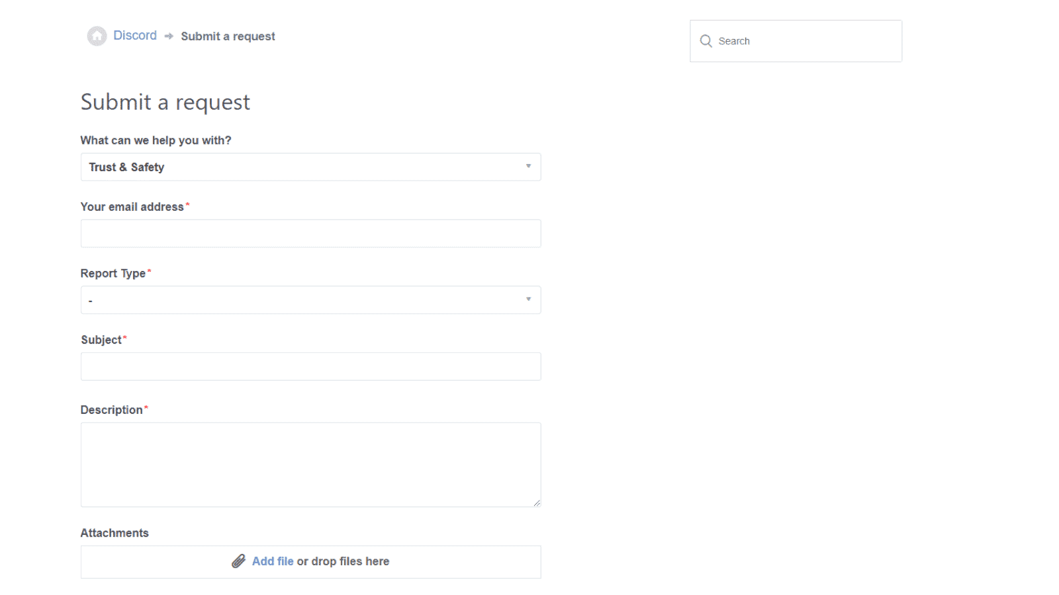Click the Submit a request page heading

pyautogui.click(x=165, y=102)
